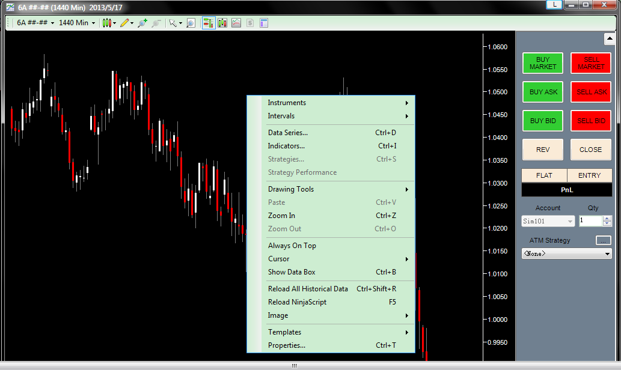Click the BUY BID button
Viewport: 621px width, 370px height.
[x=543, y=121]
